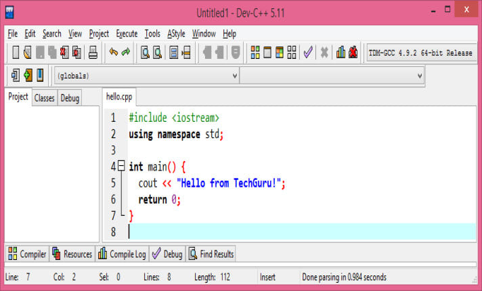Click the Find magnifier toolbar icon
Screen dimensions: 482x291
tap(145, 53)
